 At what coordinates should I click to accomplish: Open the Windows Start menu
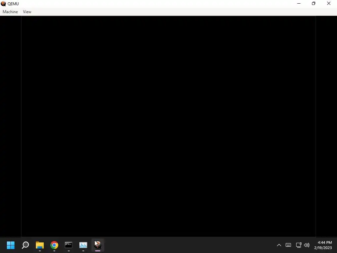(x=11, y=245)
